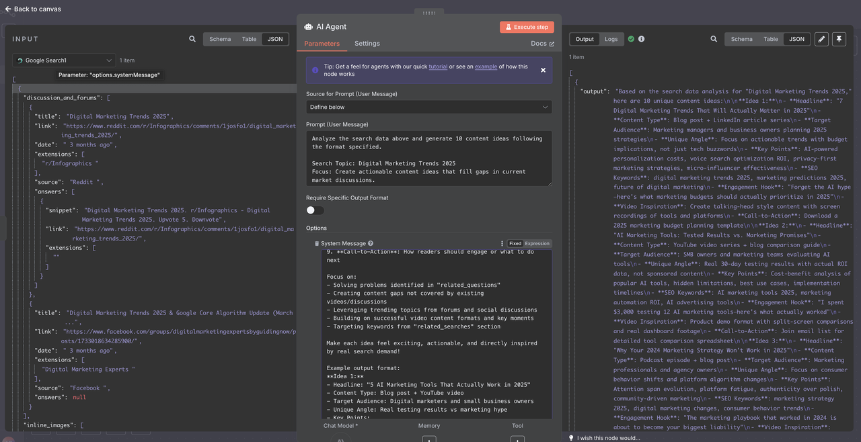Open the agents tutorial link
The height and width of the screenshot is (442, 861).
tap(438, 67)
